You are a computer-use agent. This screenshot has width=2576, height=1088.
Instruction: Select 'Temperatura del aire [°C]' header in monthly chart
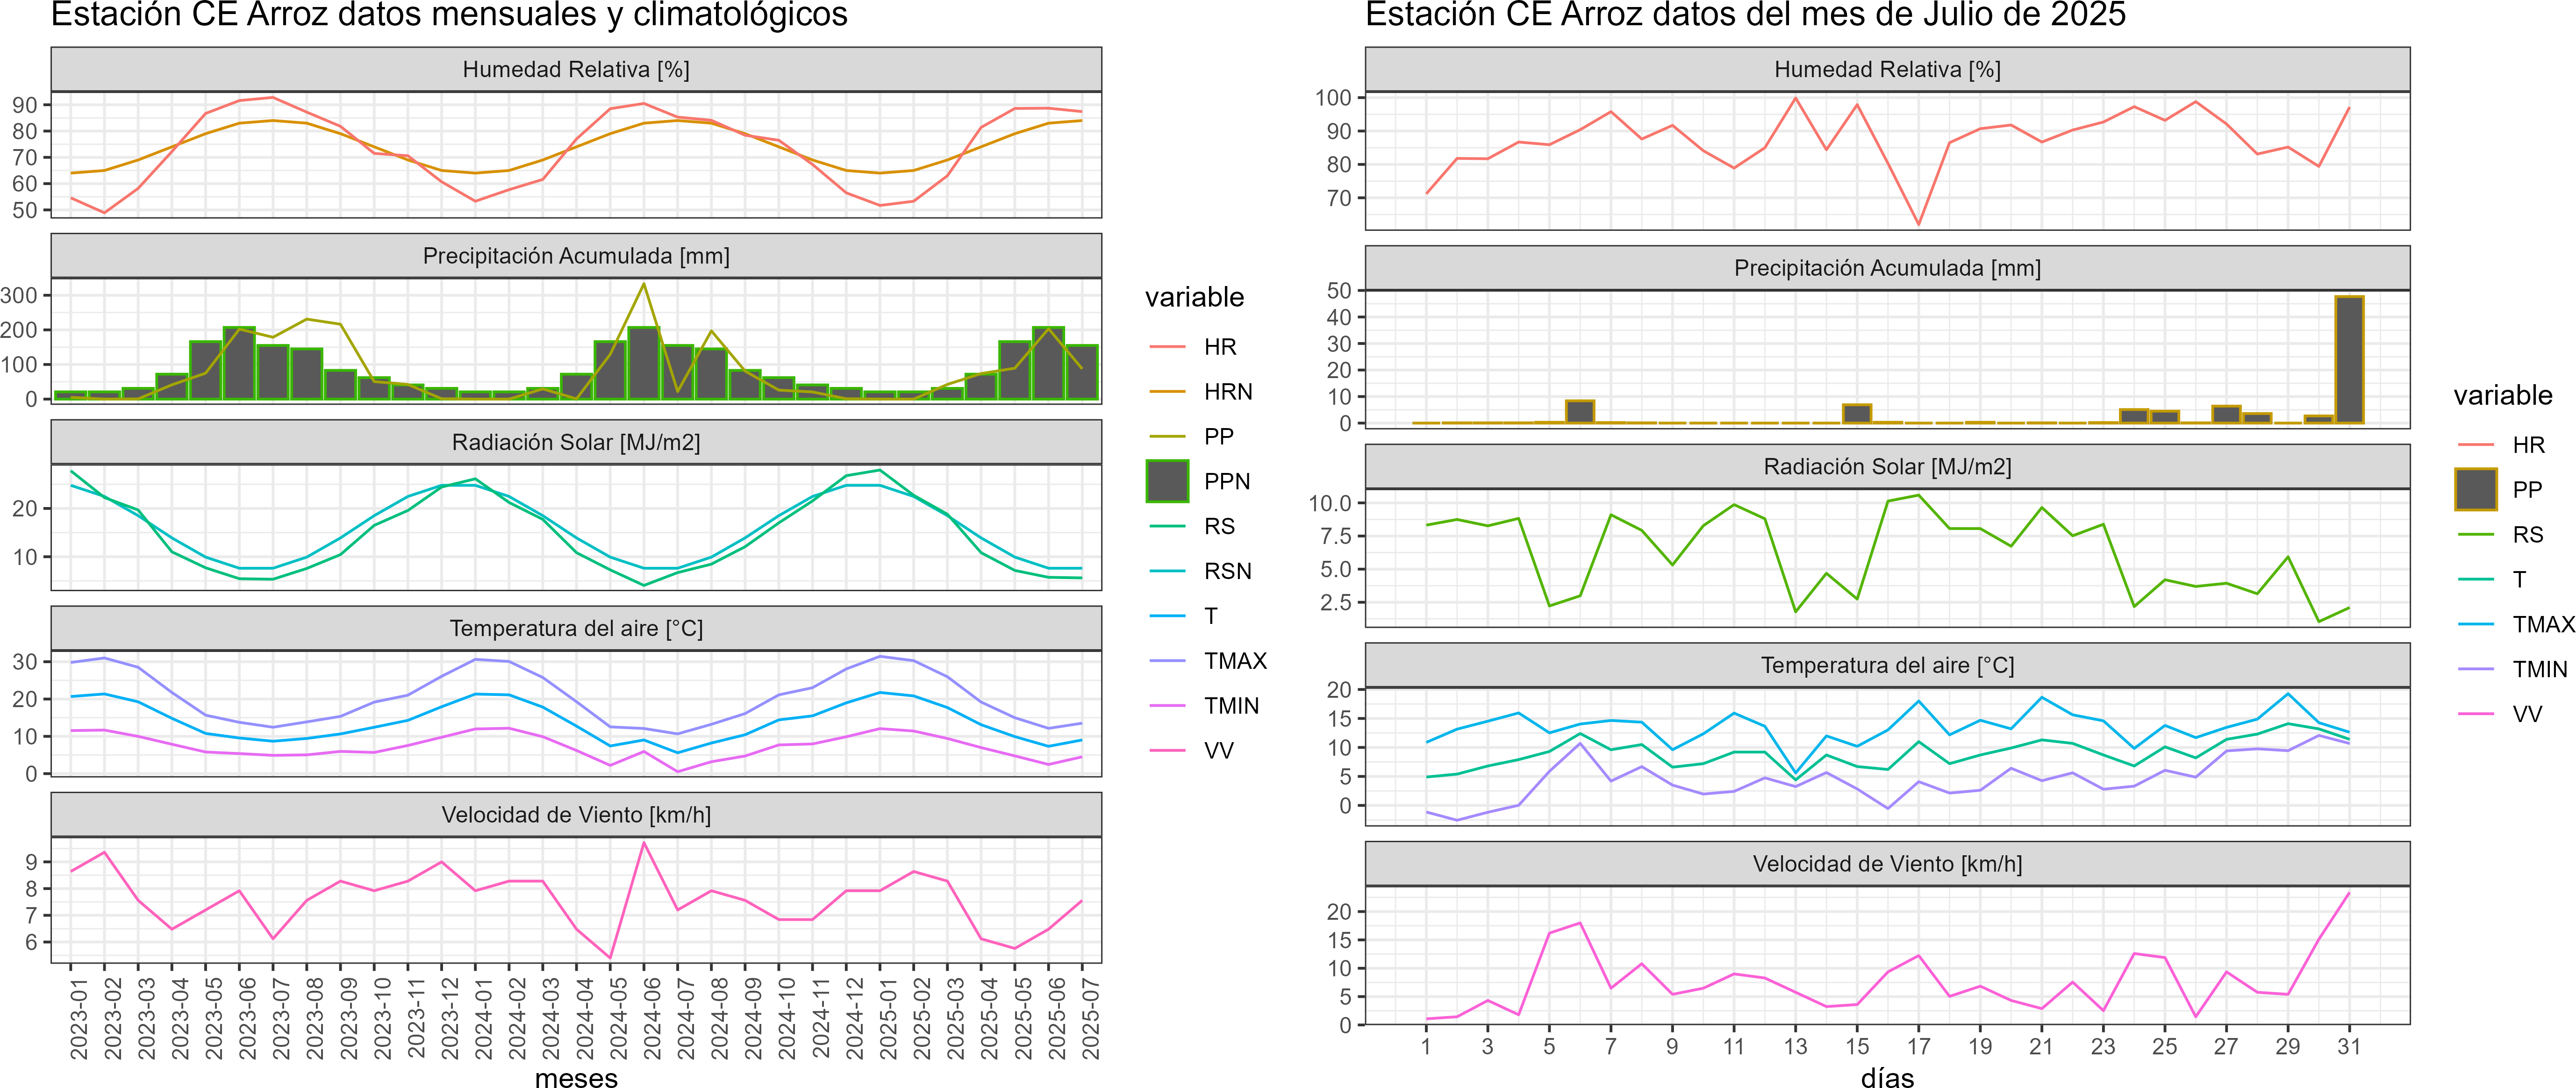(576, 628)
